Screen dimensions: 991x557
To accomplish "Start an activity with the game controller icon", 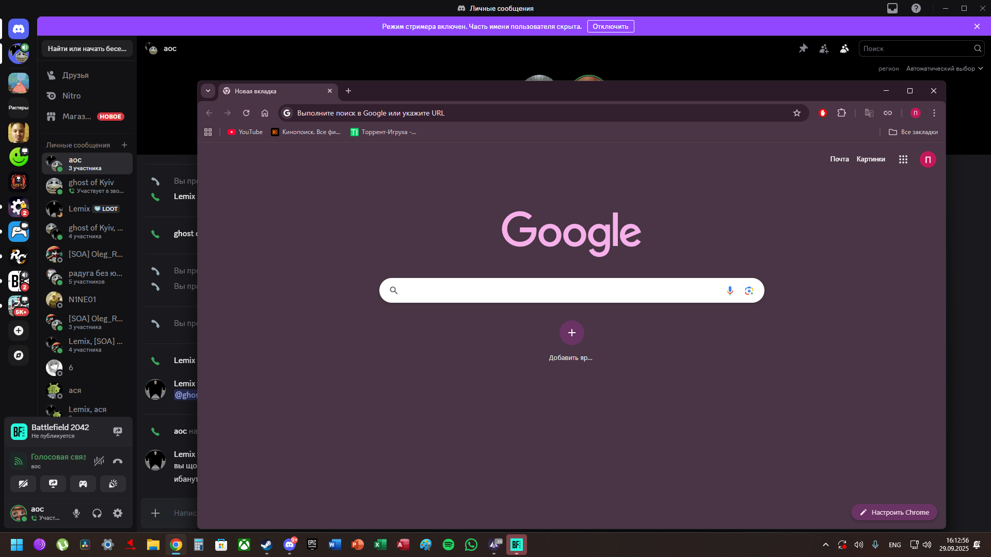I will point(83,484).
